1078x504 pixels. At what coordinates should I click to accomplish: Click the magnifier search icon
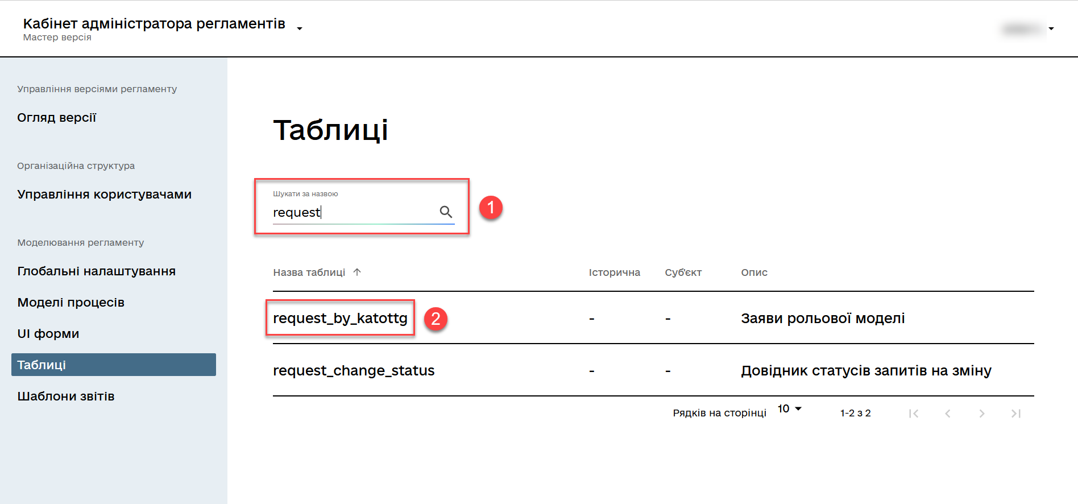click(x=446, y=212)
